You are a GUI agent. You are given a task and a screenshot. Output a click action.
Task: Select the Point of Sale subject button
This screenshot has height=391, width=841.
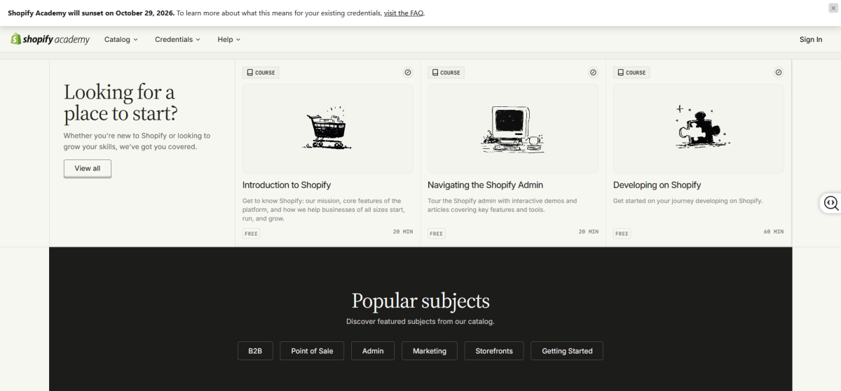312,351
